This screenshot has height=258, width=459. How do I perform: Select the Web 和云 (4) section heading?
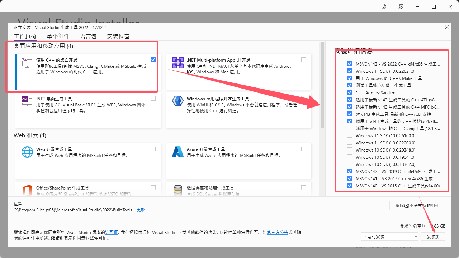(x=30, y=135)
